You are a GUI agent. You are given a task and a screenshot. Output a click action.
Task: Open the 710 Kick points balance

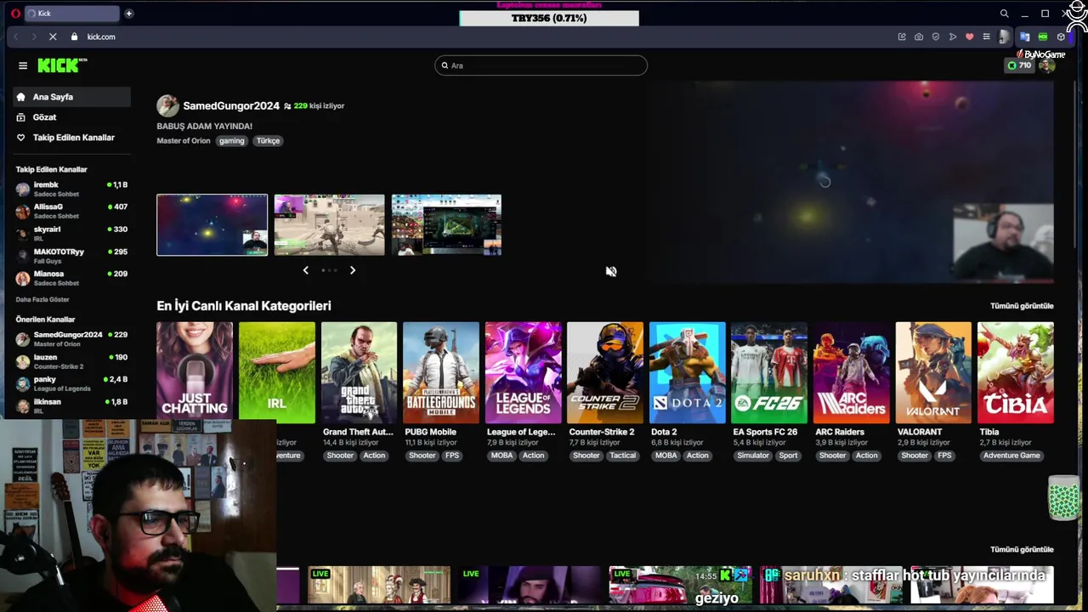tap(1018, 65)
